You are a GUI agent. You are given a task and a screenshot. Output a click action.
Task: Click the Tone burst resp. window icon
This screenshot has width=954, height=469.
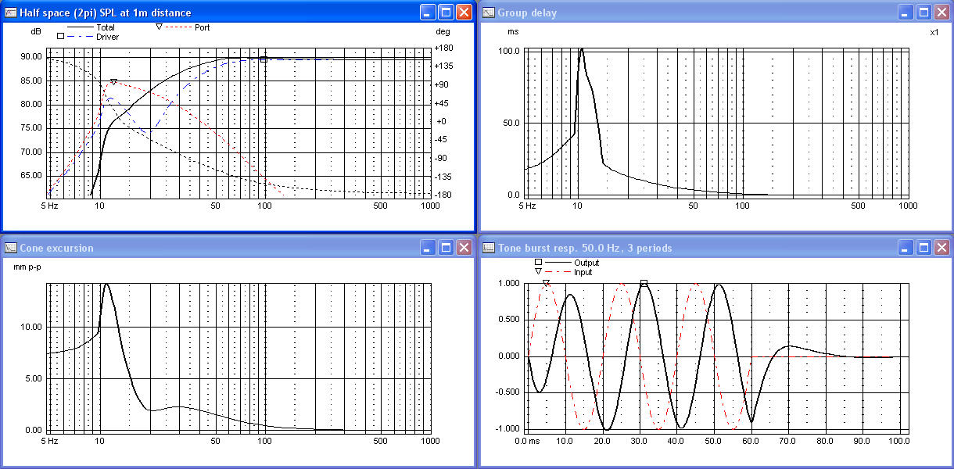coord(488,248)
